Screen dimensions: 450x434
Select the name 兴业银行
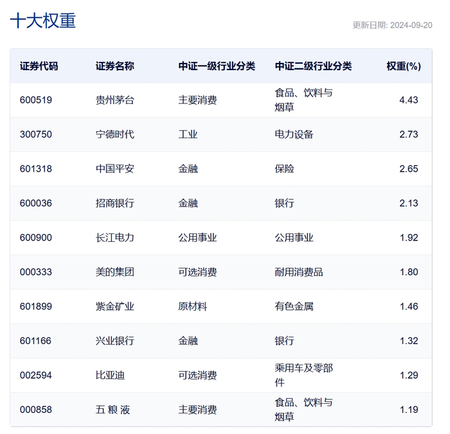point(115,341)
